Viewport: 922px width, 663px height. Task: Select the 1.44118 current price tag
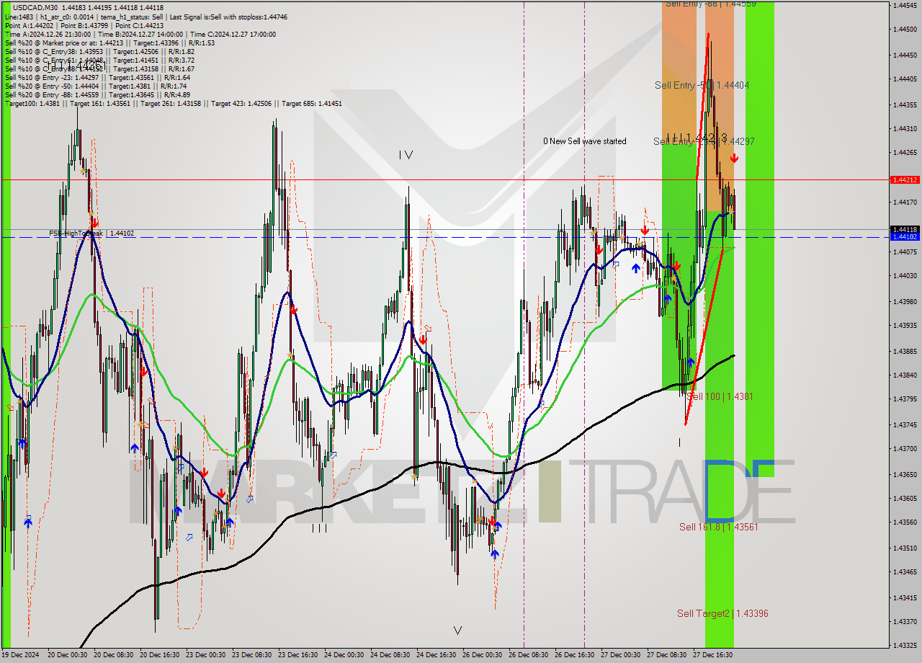(x=905, y=230)
